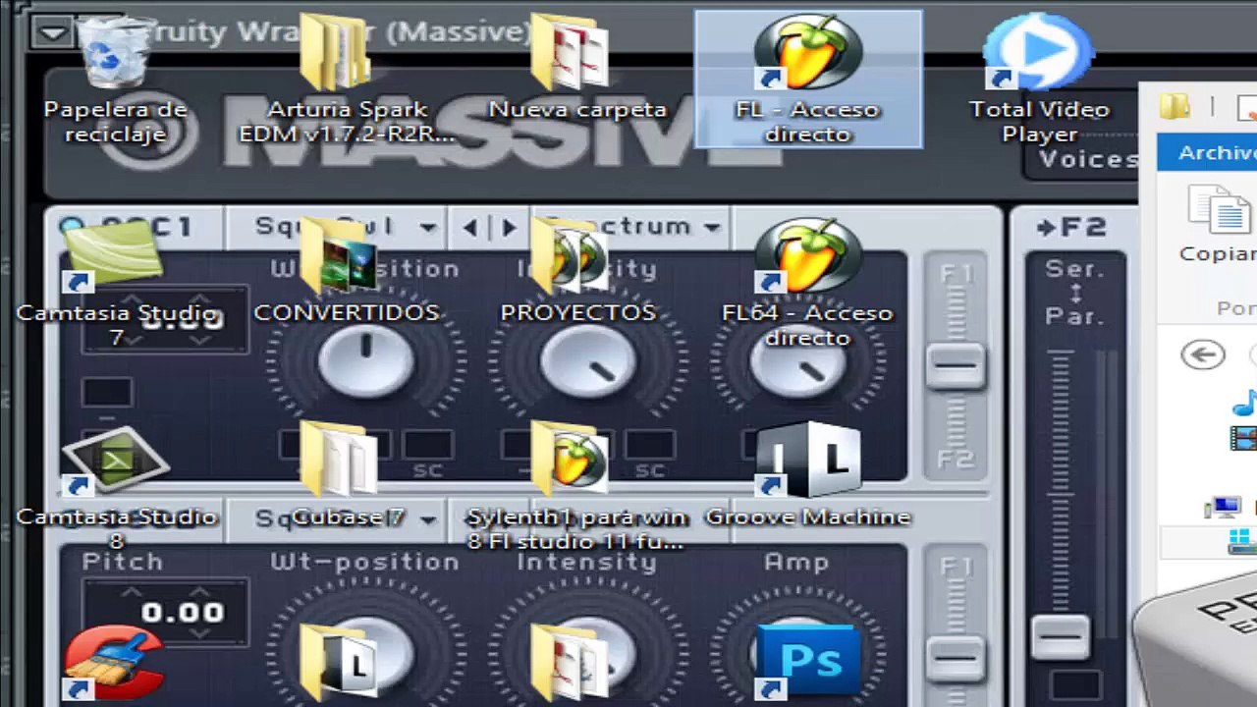Select the Camtasia Studio 7 shortcut

[x=116, y=284]
